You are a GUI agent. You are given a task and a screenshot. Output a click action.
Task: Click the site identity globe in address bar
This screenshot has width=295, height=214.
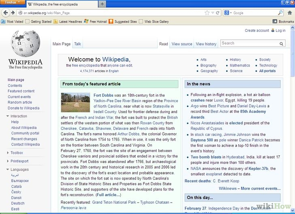point(20,13)
